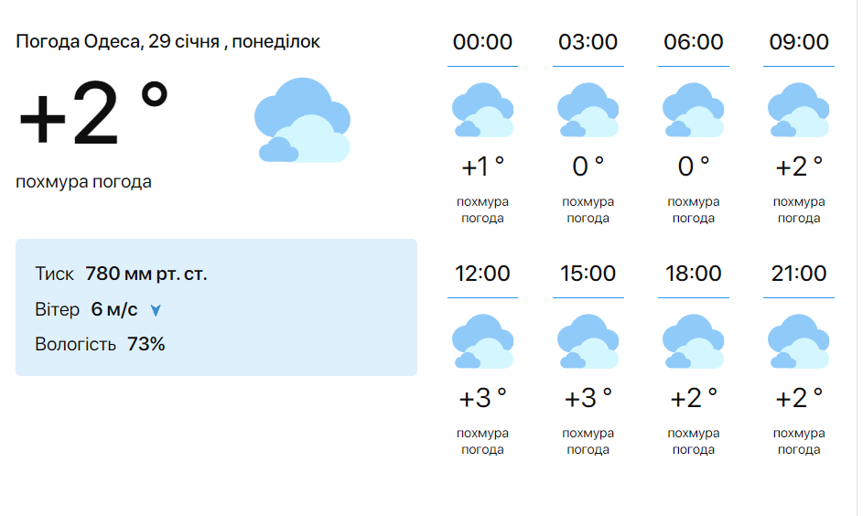This screenshot has height=516, width=863.
Task: Click the cloud icon under 00:00
Action: 482,110
